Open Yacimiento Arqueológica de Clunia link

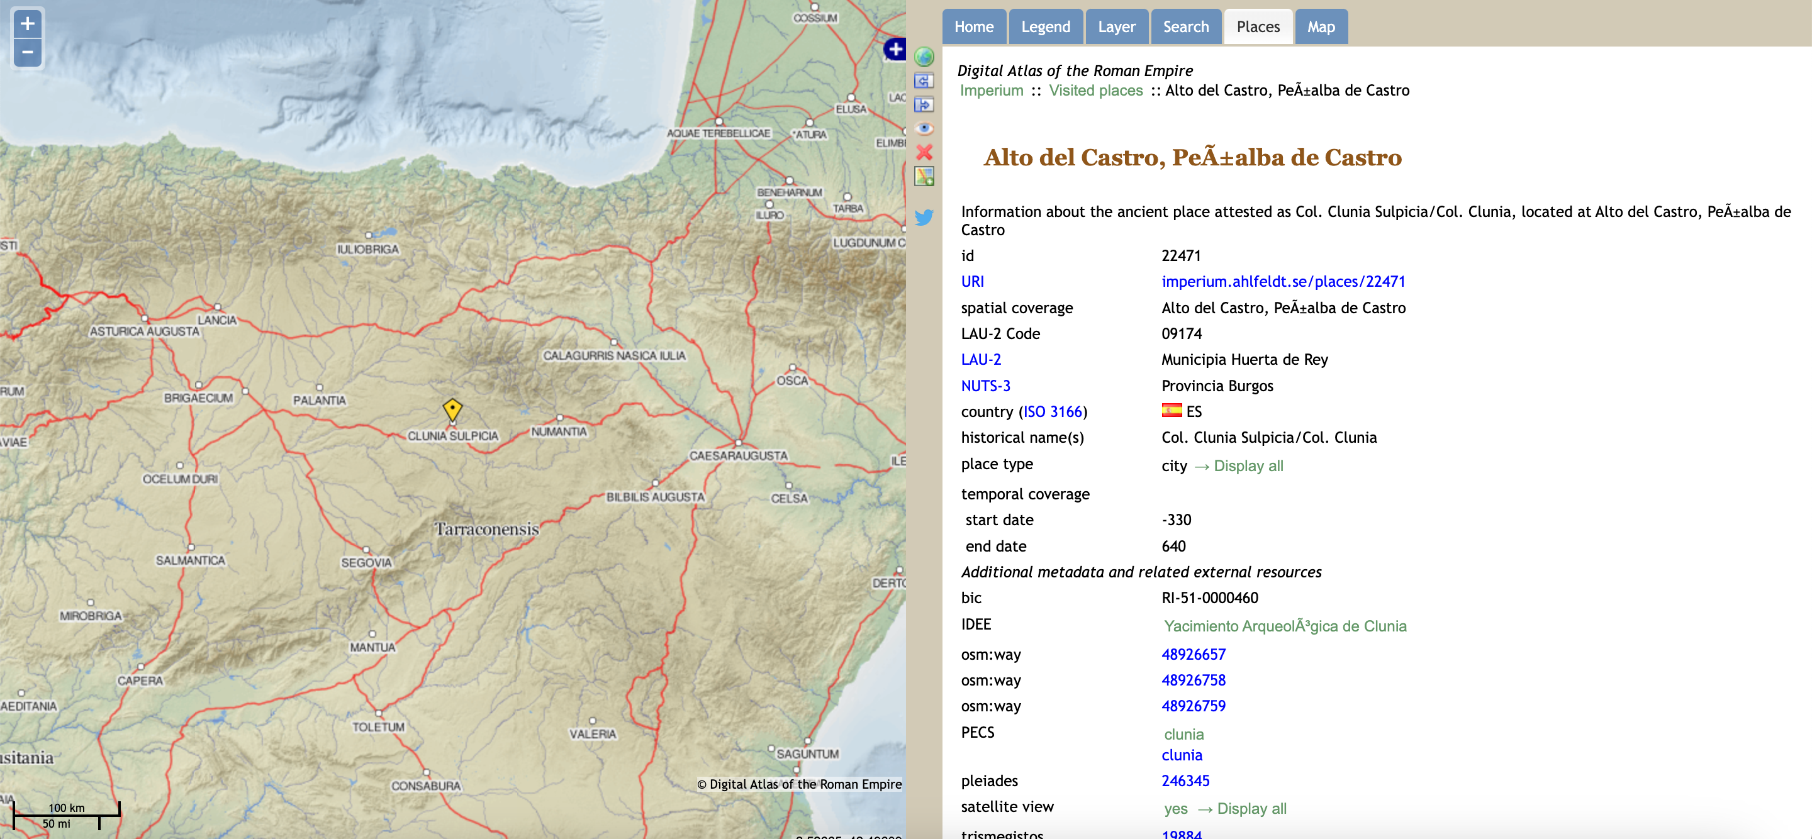click(x=1284, y=626)
